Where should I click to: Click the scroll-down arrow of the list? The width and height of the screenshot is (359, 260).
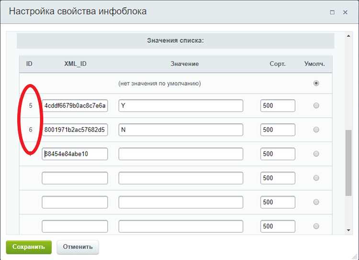click(x=348, y=230)
